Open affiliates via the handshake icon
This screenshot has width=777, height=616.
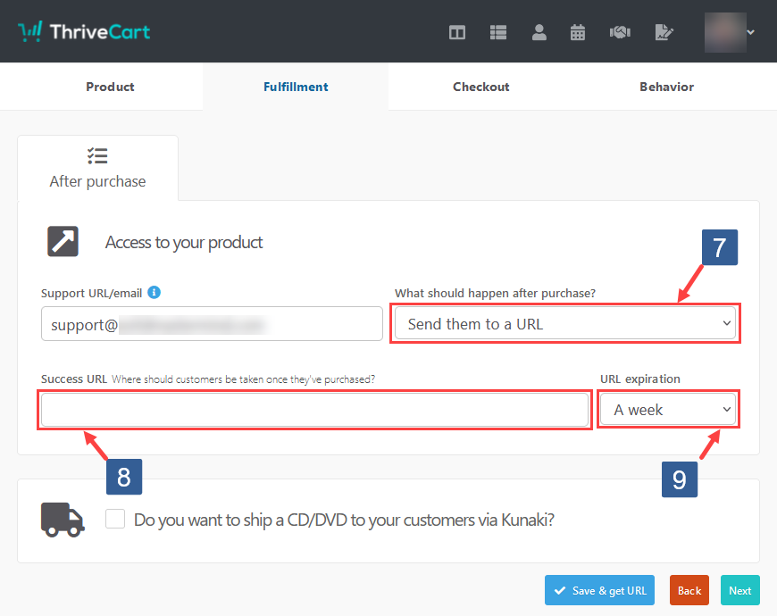[x=620, y=32]
